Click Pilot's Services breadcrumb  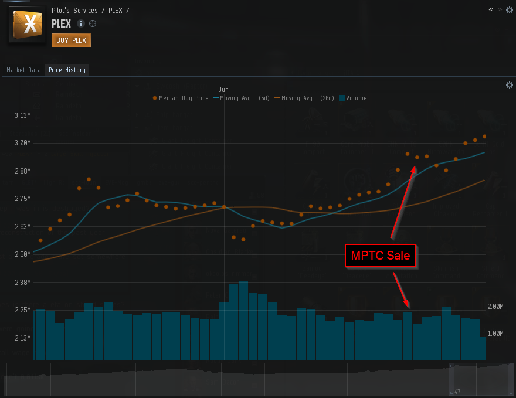tap(74, 11)
